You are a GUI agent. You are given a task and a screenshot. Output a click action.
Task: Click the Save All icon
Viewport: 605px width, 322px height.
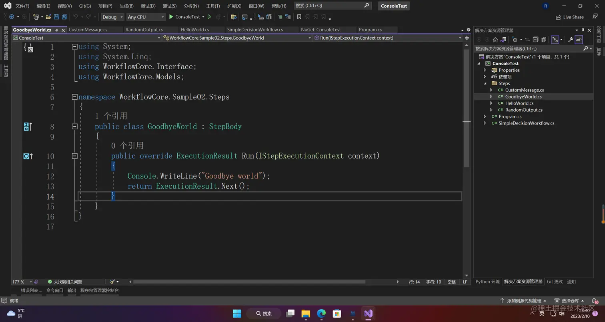click(64, 17)
